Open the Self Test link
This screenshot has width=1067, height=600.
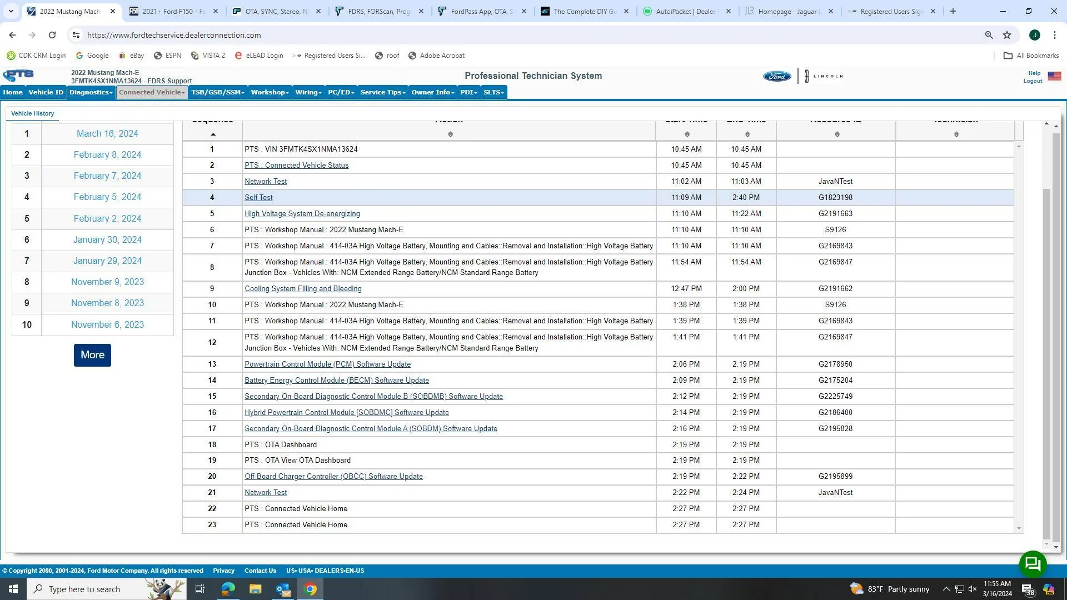[x=258, y=198]
